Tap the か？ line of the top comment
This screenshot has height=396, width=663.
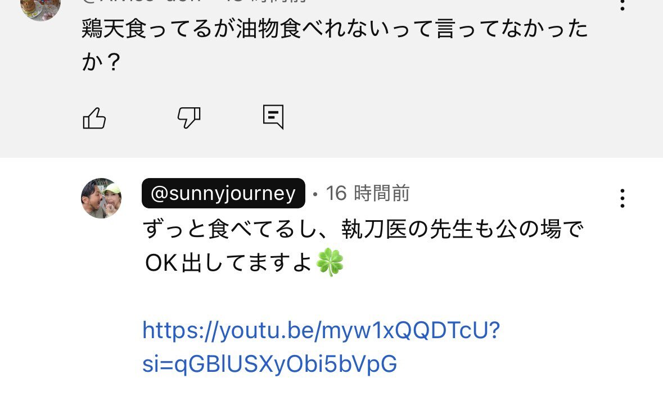pos(101,63)
